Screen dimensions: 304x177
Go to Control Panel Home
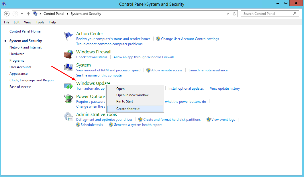[x=25, y=31]
